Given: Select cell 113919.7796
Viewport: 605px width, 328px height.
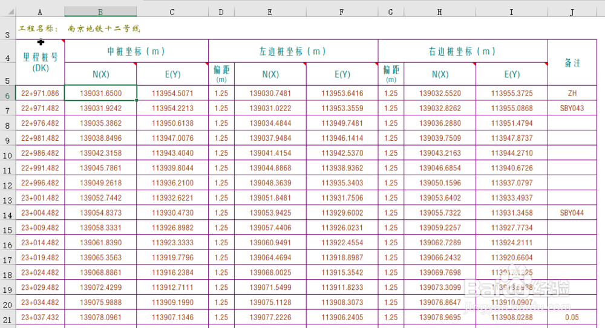Looking at the screenshot, I should click(172, 257).
